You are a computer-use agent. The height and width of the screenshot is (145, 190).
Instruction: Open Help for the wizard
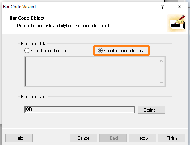[x=19, y=138]
